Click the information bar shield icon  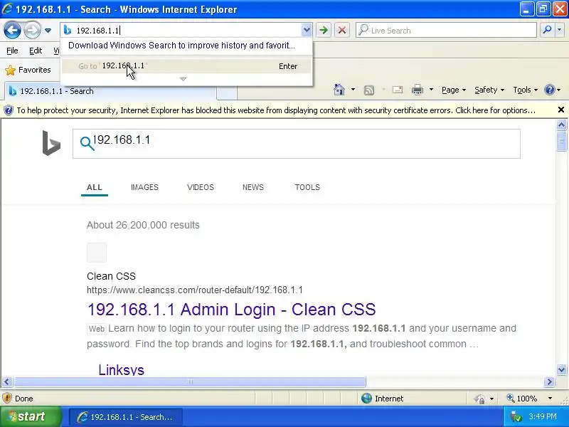point(8,110)
